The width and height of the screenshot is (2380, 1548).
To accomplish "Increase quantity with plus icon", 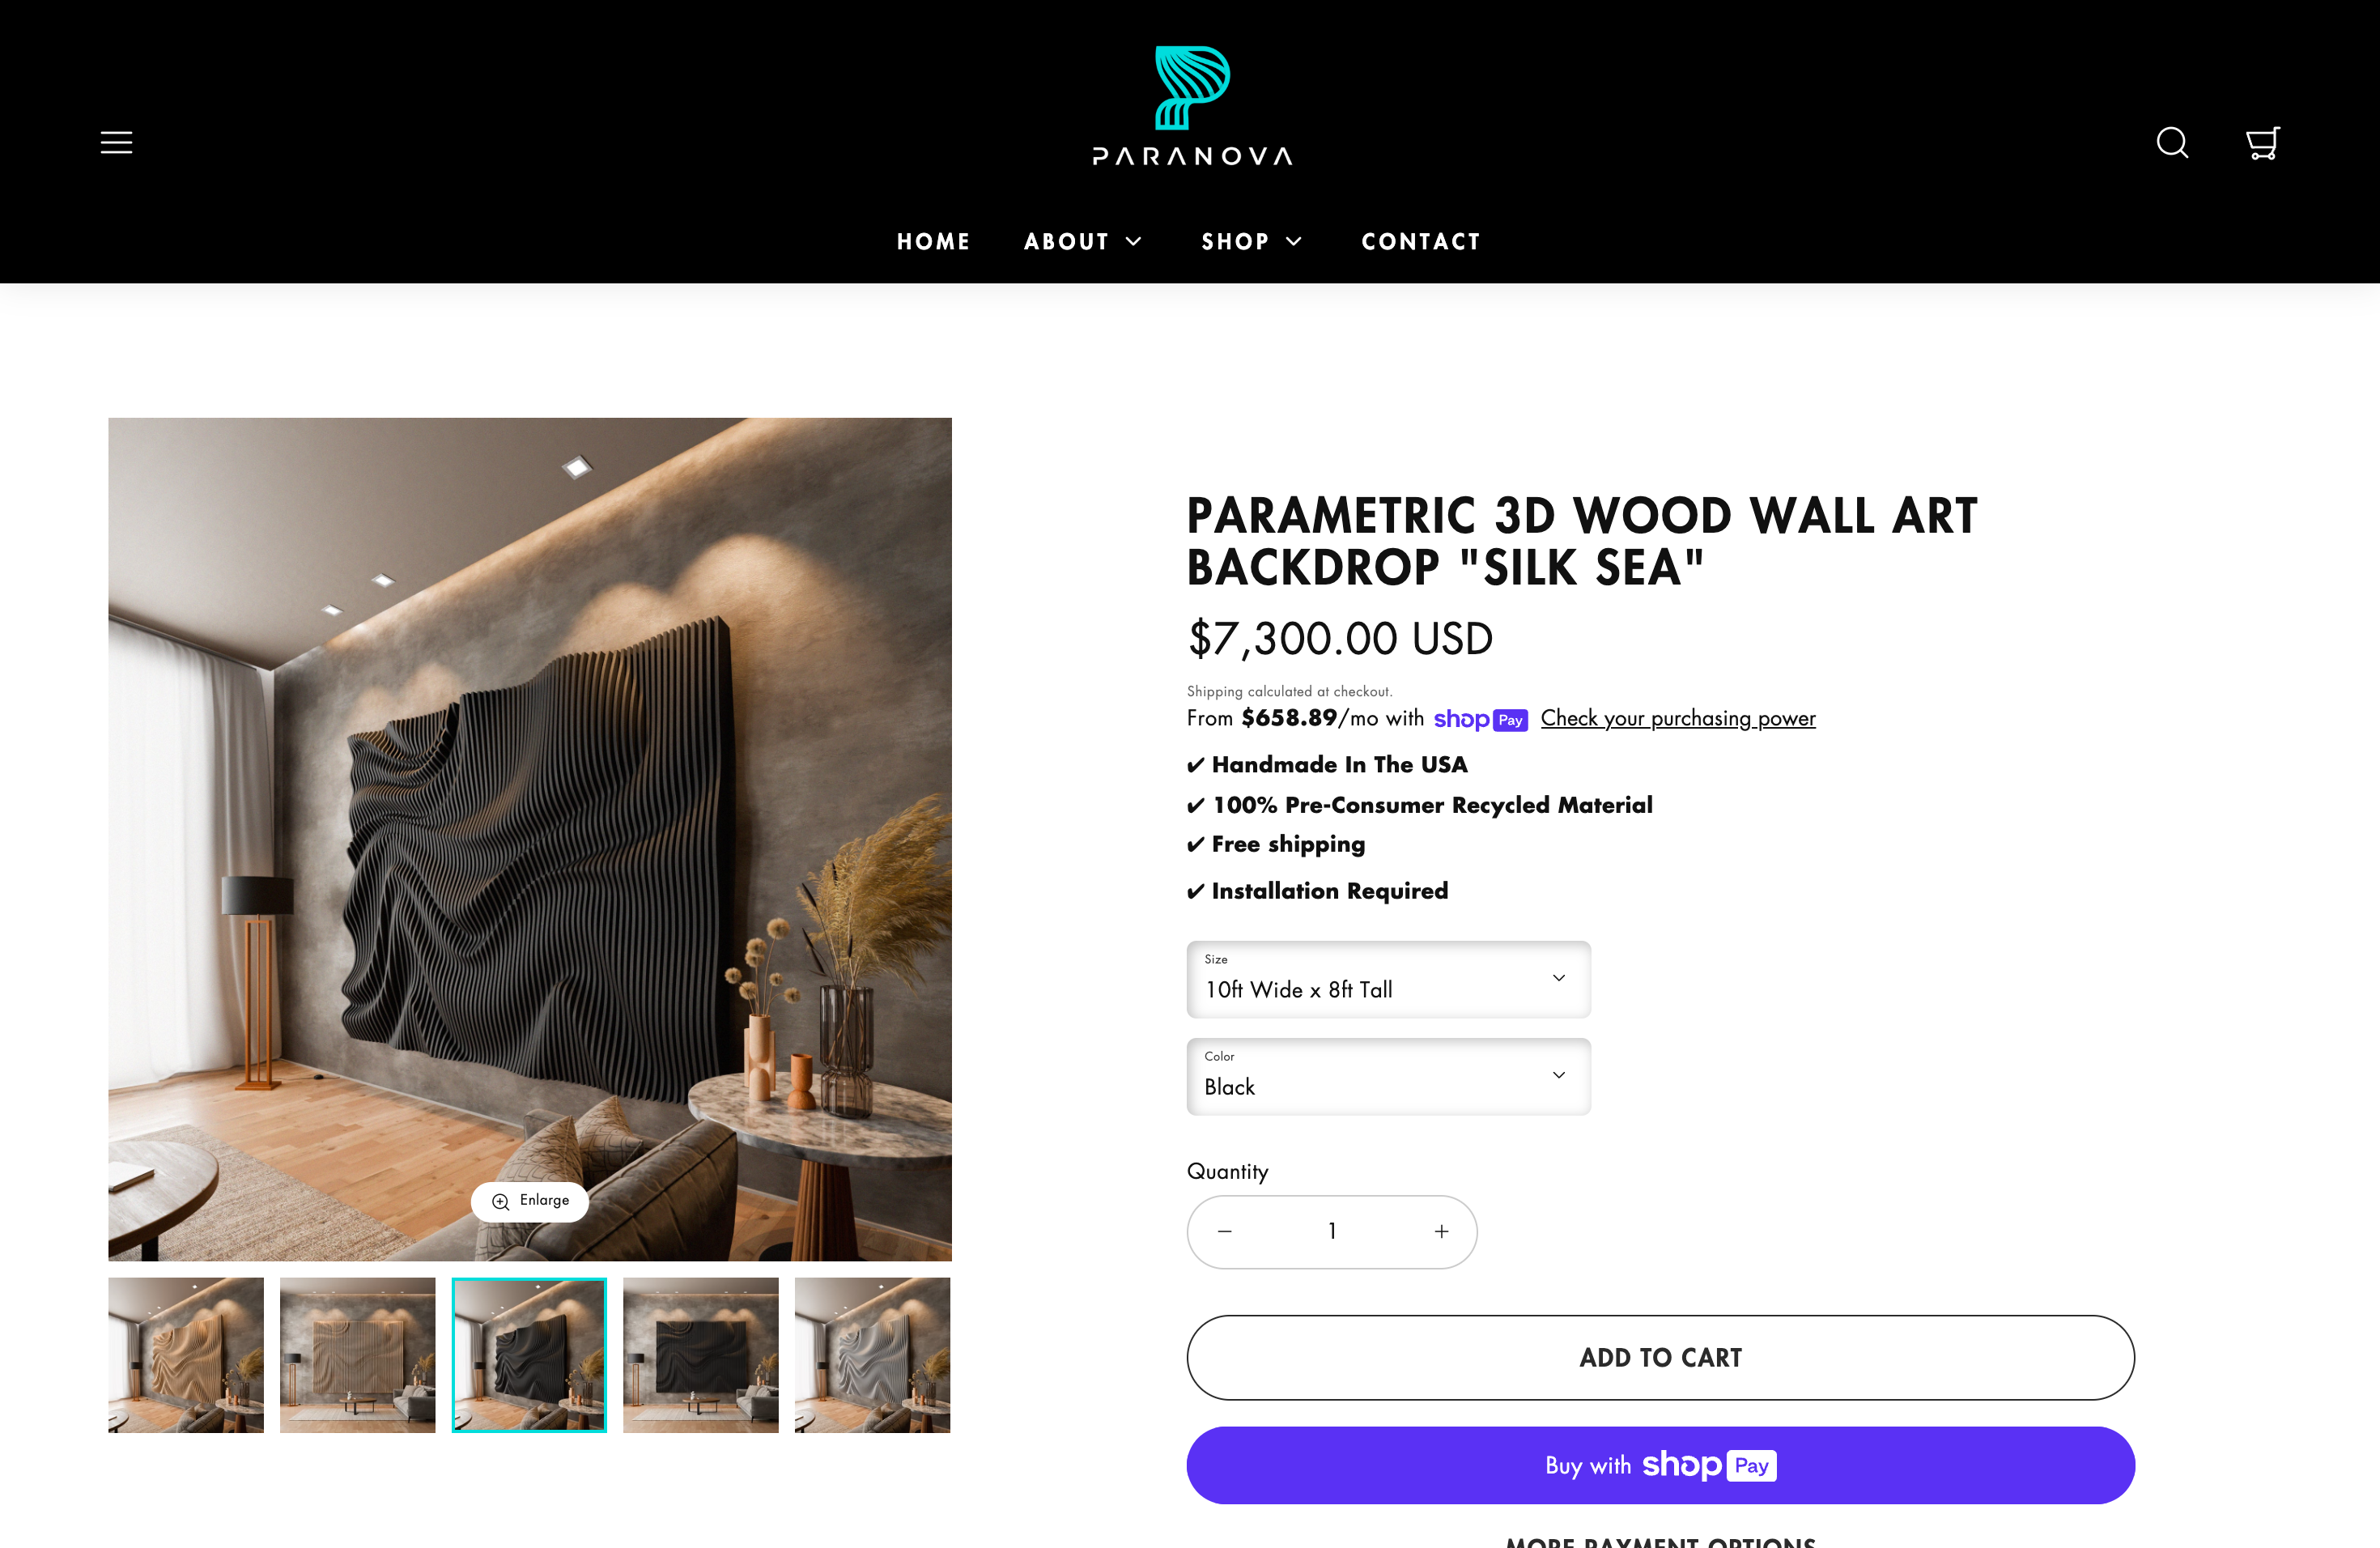I will coord(1441,1232).
